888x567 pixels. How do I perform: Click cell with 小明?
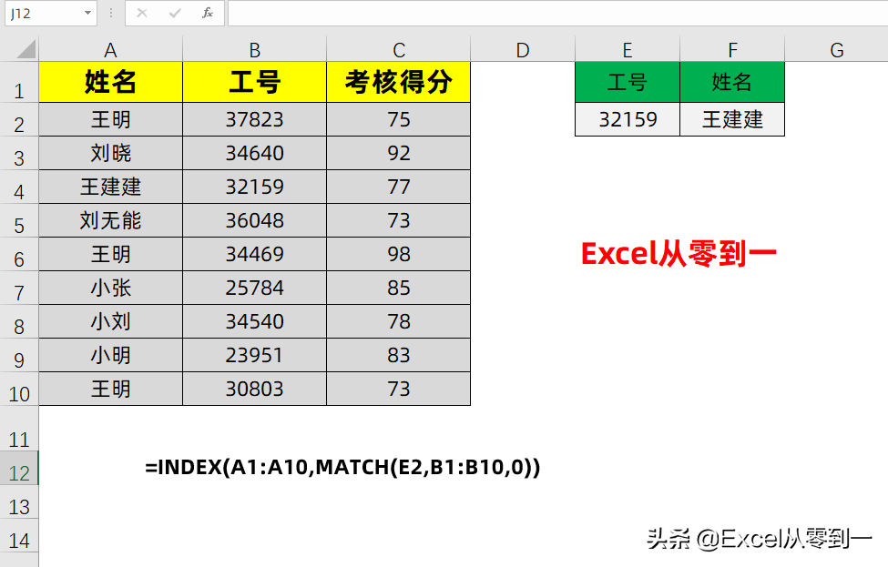110,355
